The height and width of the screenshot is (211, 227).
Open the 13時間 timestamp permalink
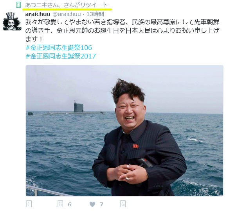tap(95, 14)
